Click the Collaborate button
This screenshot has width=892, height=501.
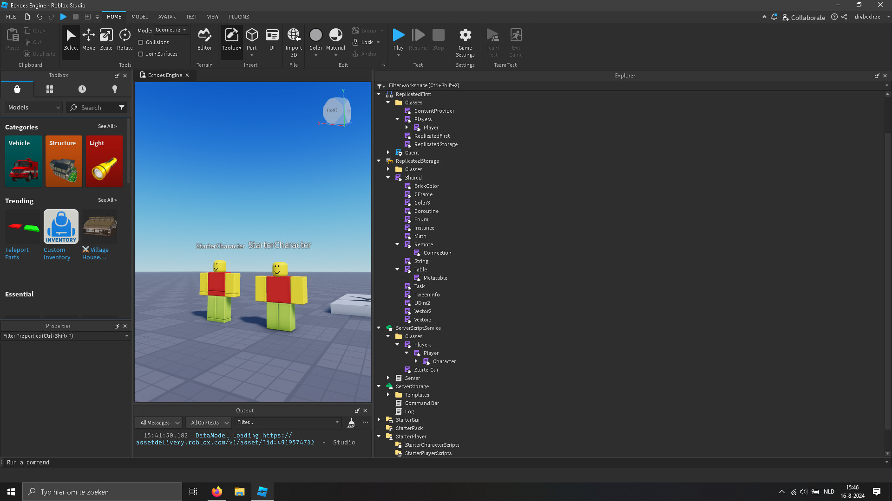[804, 17]
